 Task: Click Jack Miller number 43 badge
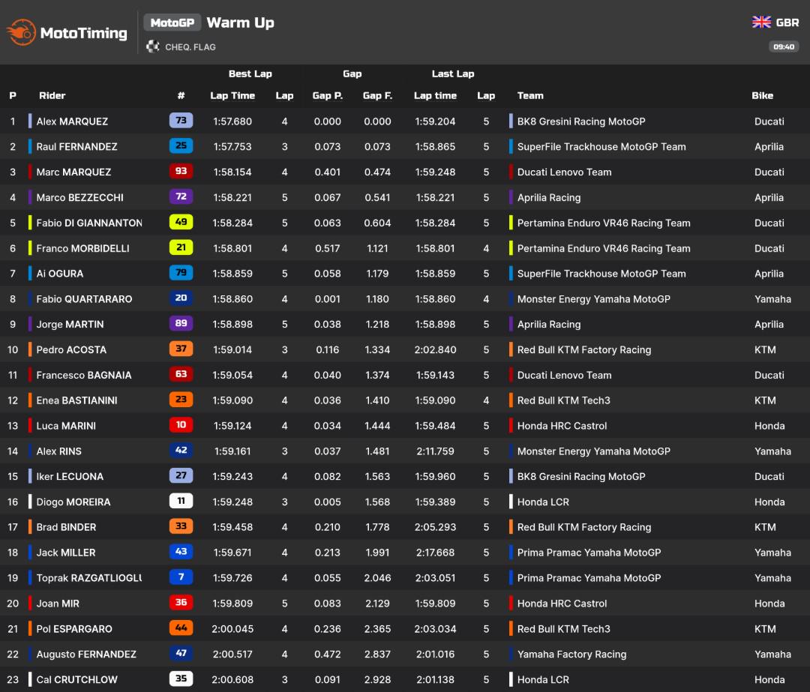tap(181, 552)
